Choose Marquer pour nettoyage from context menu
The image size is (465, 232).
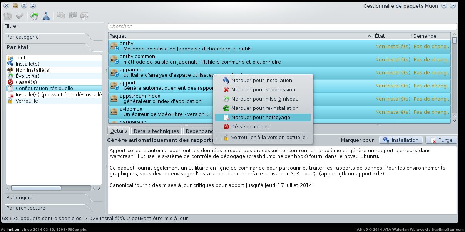click(x=261, y=118)
